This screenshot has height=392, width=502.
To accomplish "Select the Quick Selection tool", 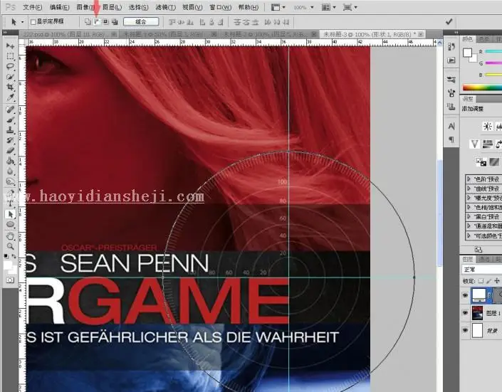I will pos(10,77).
